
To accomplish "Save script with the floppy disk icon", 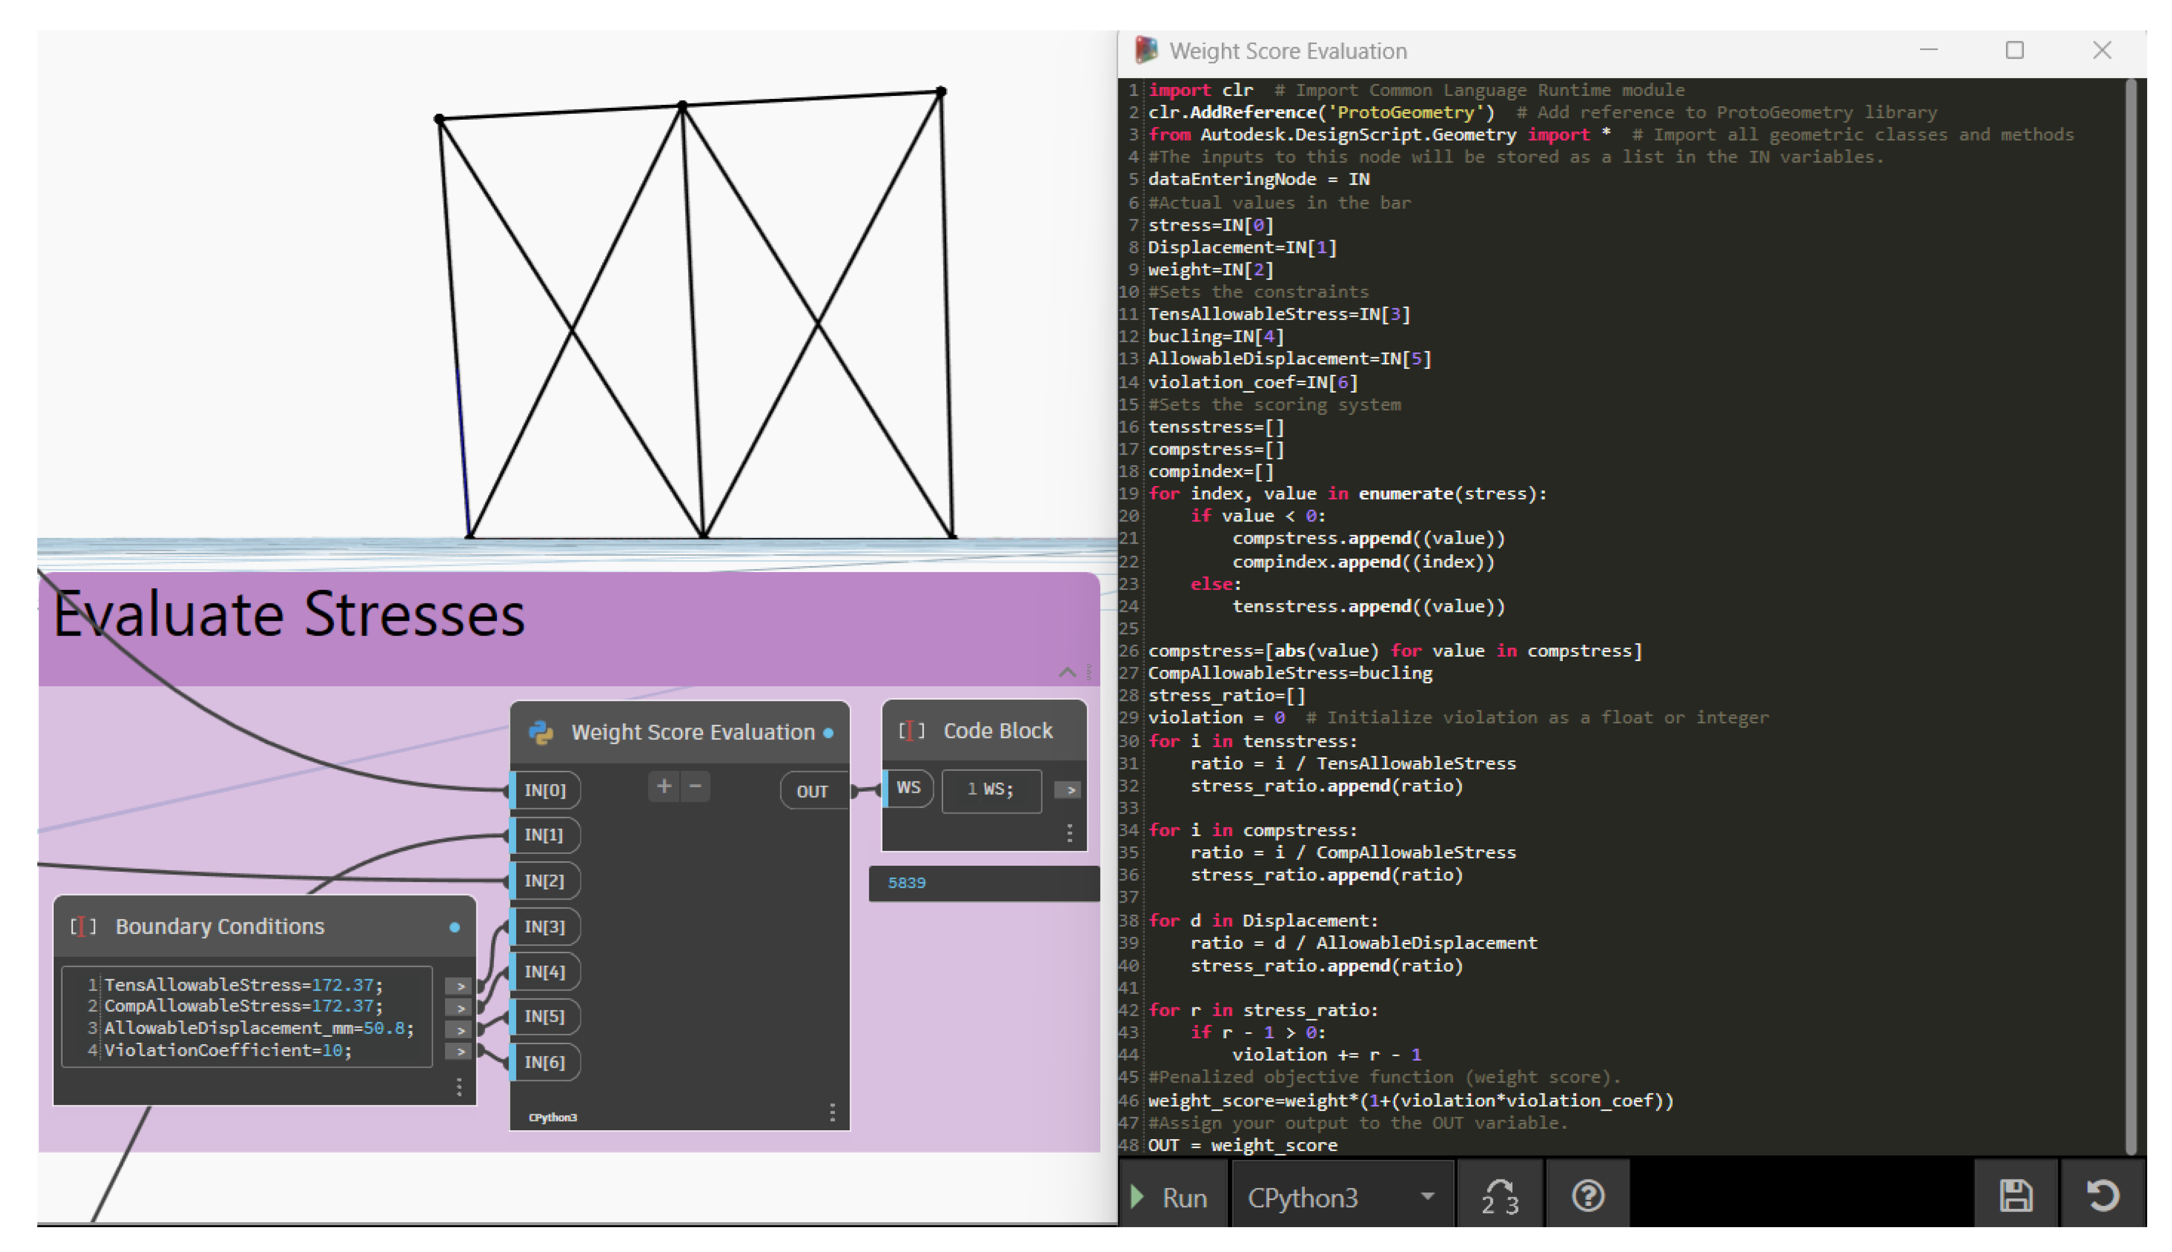I will (2014, 1196).
